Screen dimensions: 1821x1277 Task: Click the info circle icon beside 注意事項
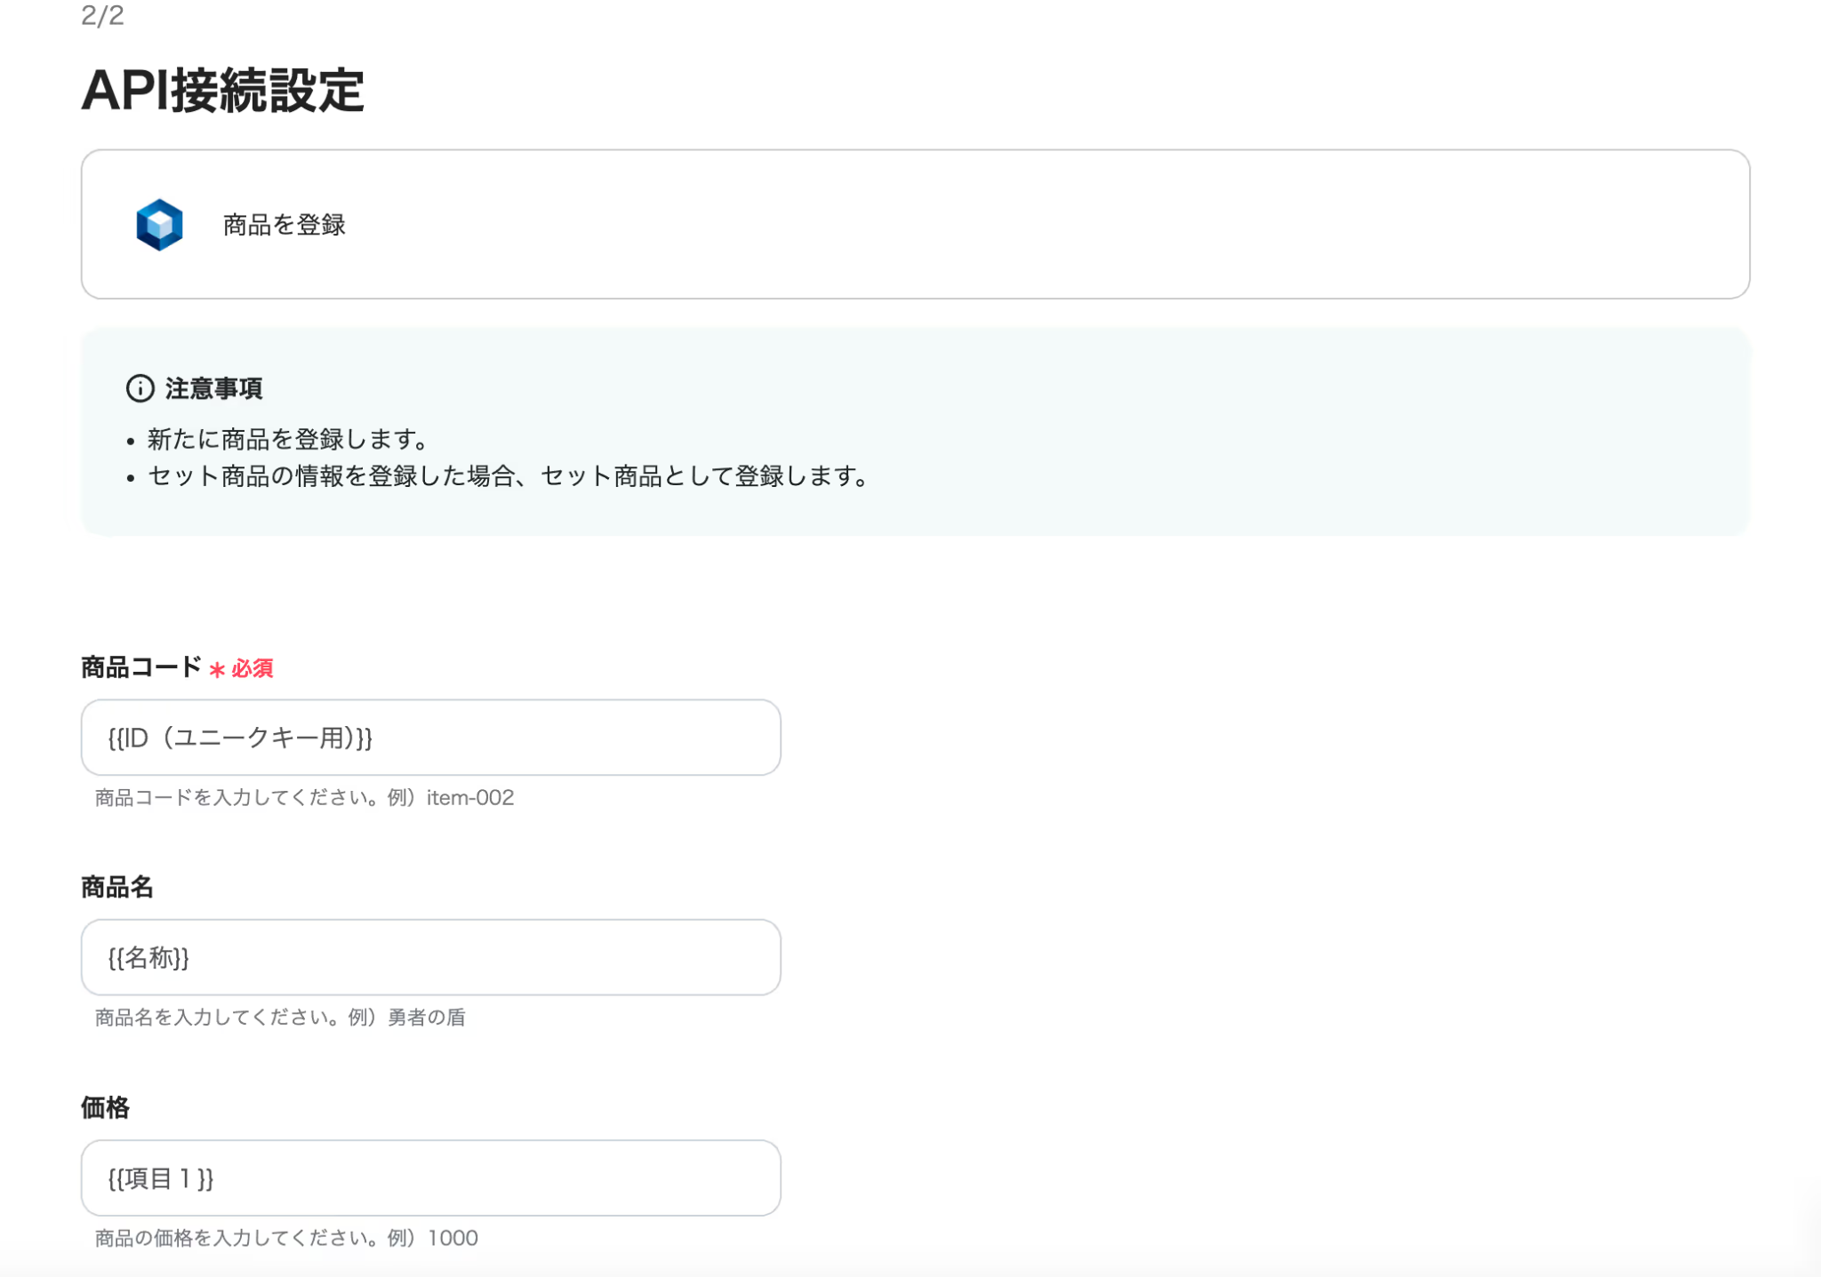tap(140, 388)
